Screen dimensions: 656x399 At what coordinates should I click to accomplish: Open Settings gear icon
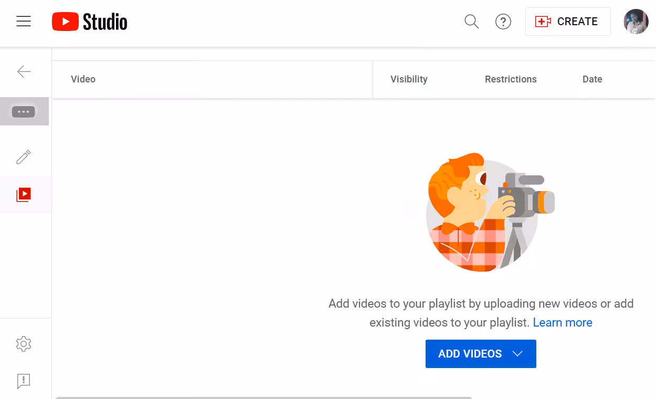click(x=24, y=344)
